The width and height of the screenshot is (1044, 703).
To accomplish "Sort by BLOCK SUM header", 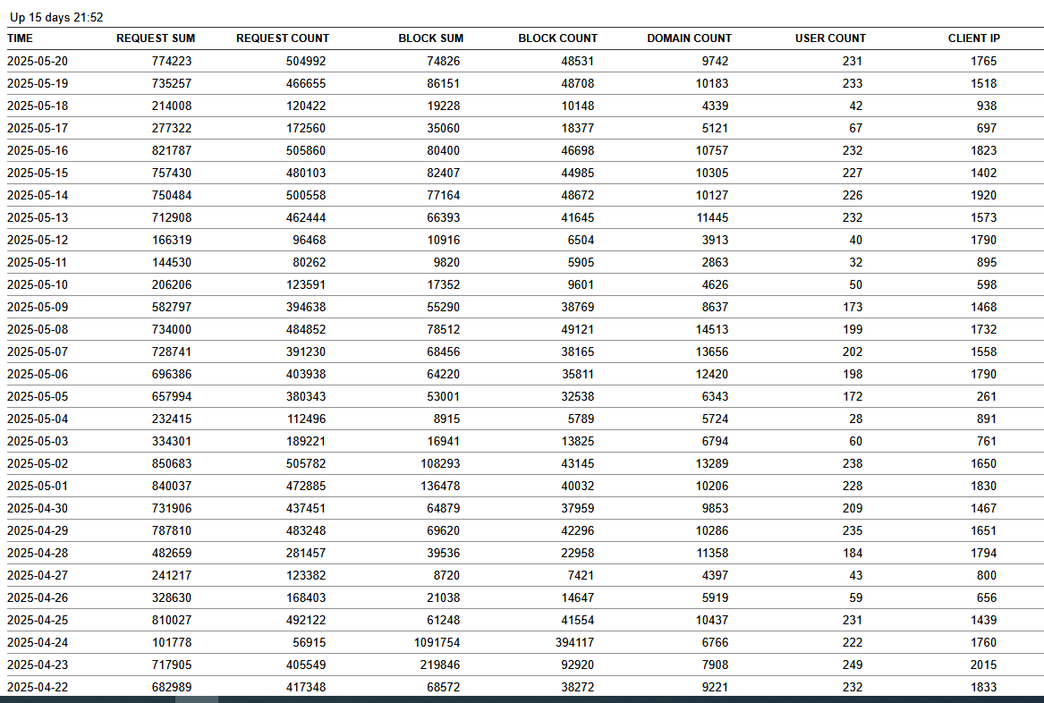I will point(429,38).
